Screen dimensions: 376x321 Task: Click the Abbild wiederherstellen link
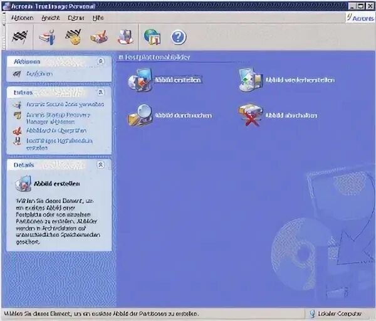(x=300, y=80)
